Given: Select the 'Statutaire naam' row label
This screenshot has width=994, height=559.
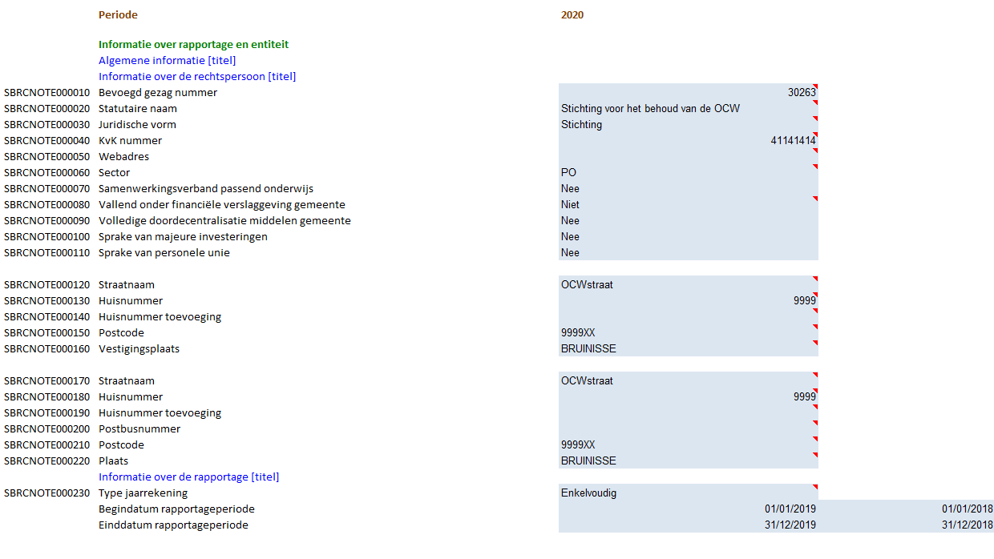Looking at the screenshot, I should pos(138,109).
